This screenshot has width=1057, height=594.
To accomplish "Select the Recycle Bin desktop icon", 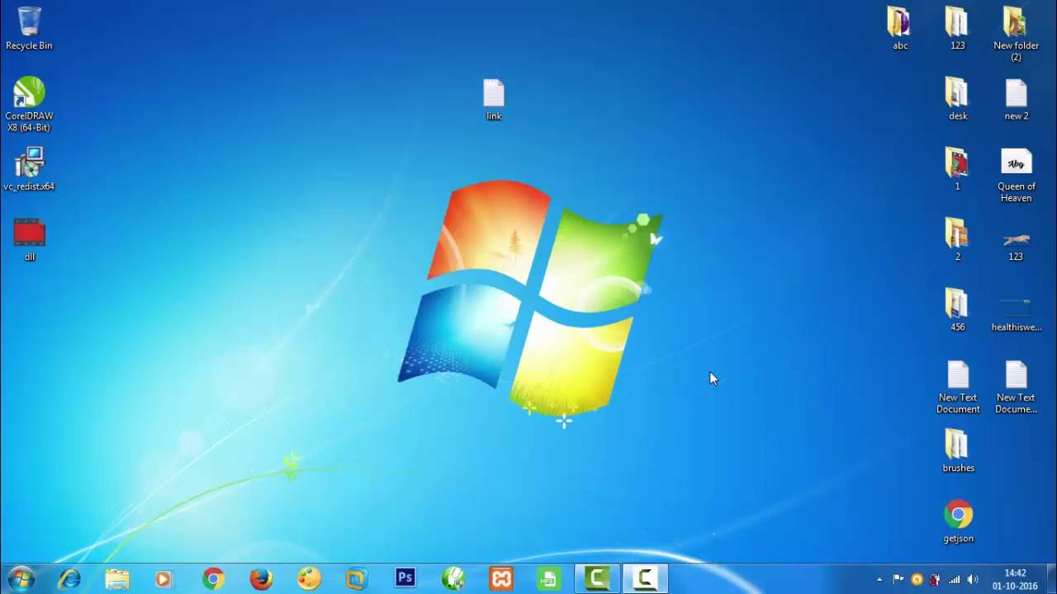I will pyautogui.click(x=29, y=29).
